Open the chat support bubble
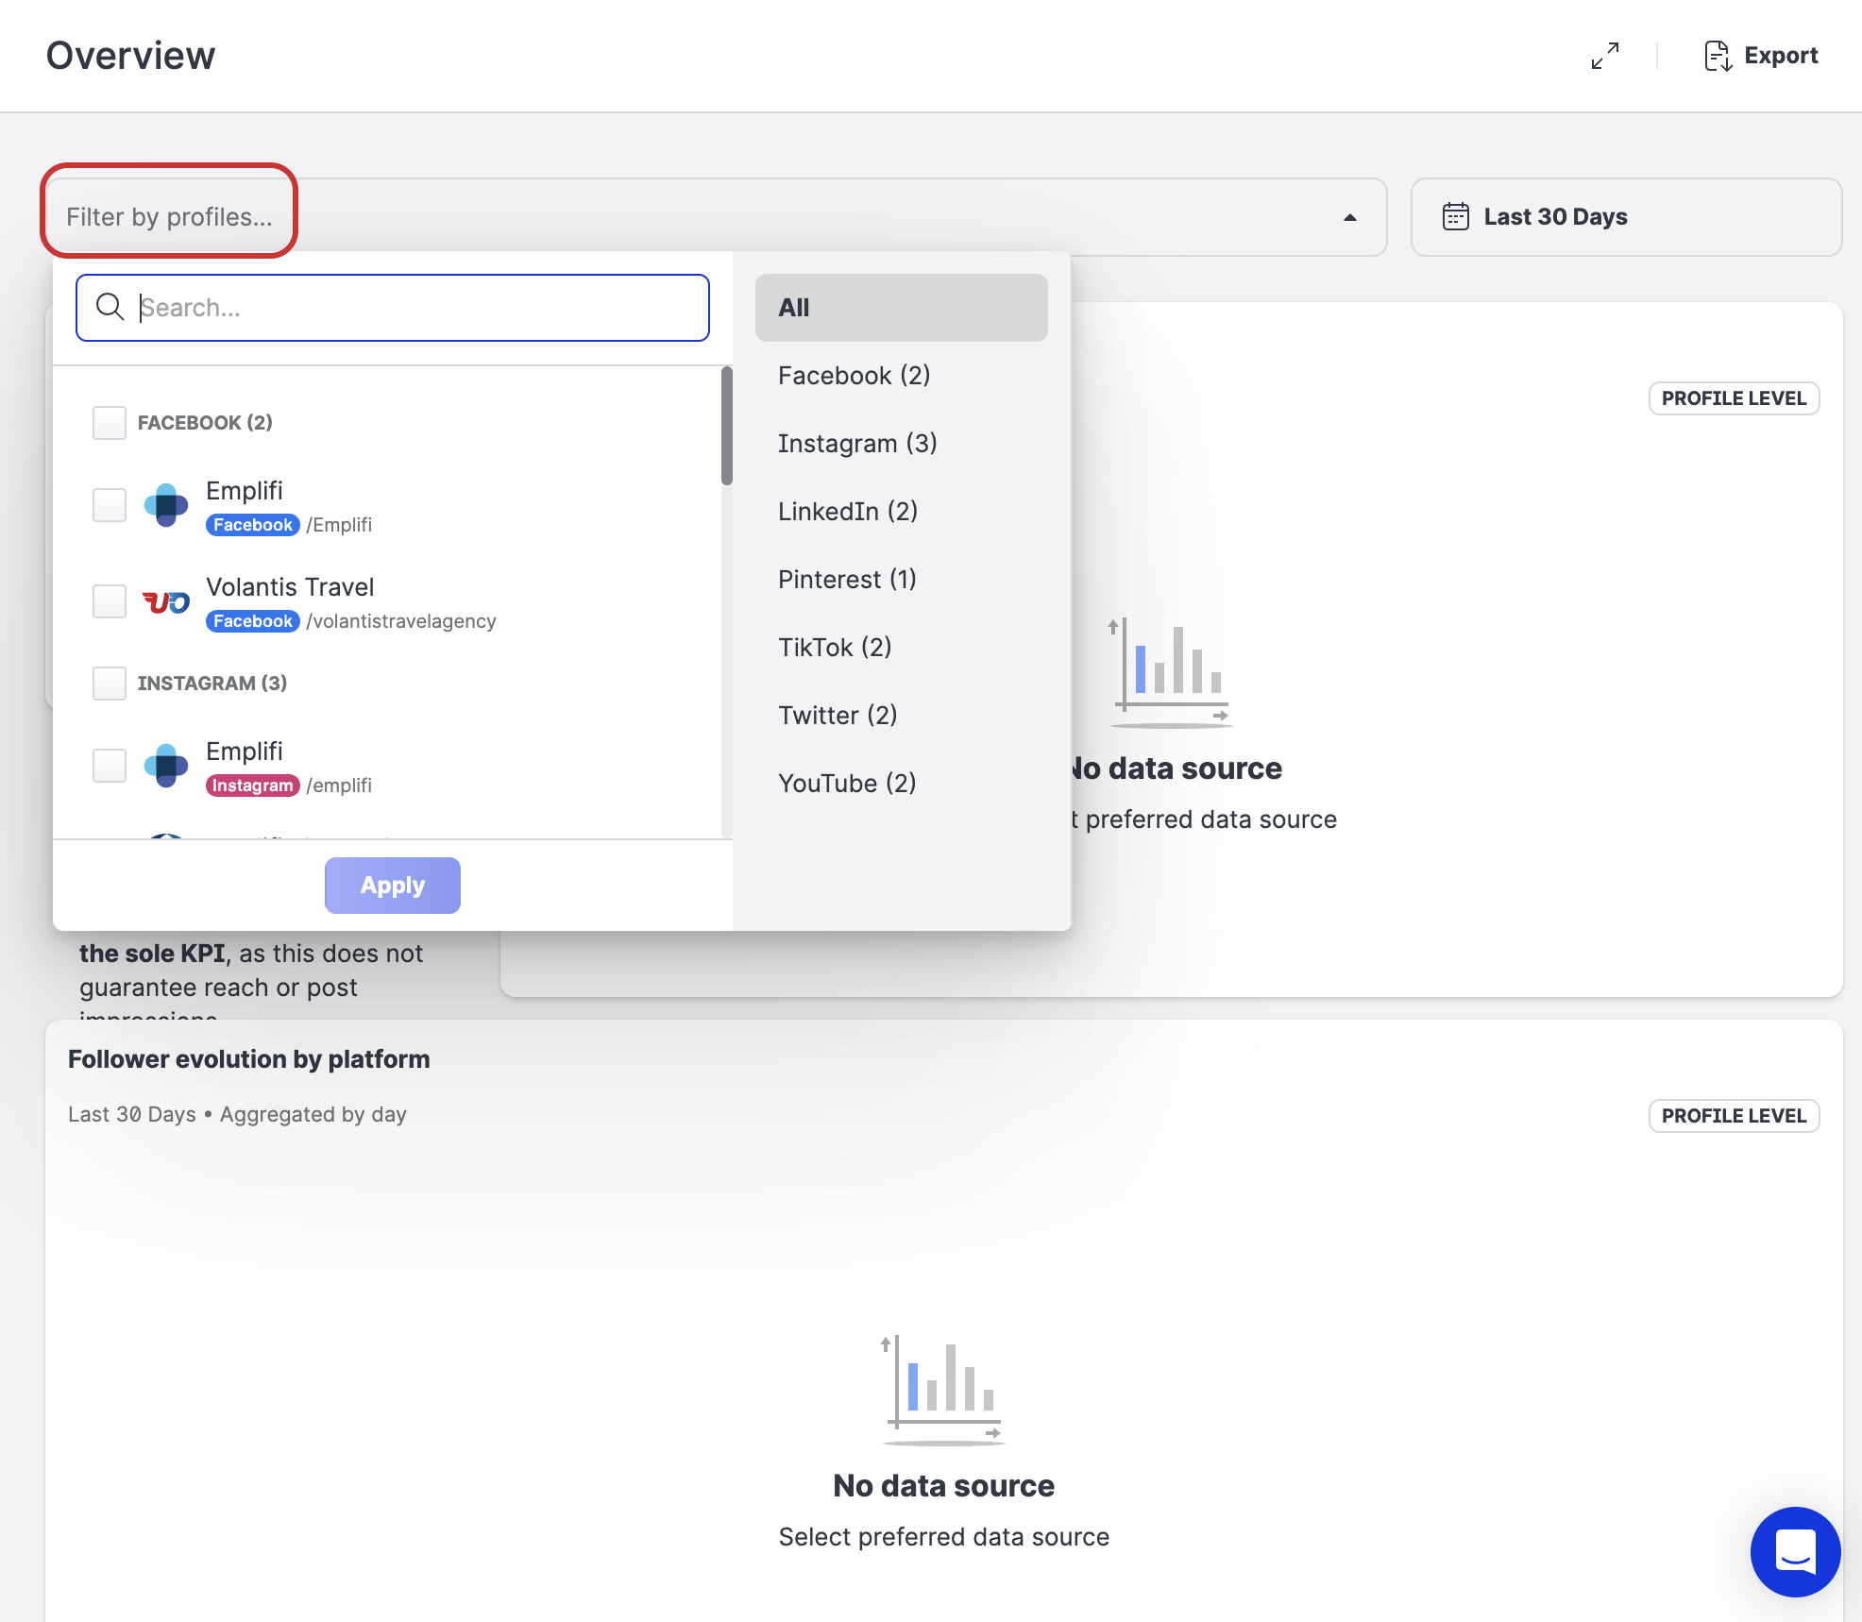Viewport: 1862px width, 1622px height. click(x=1794, y=1551)
